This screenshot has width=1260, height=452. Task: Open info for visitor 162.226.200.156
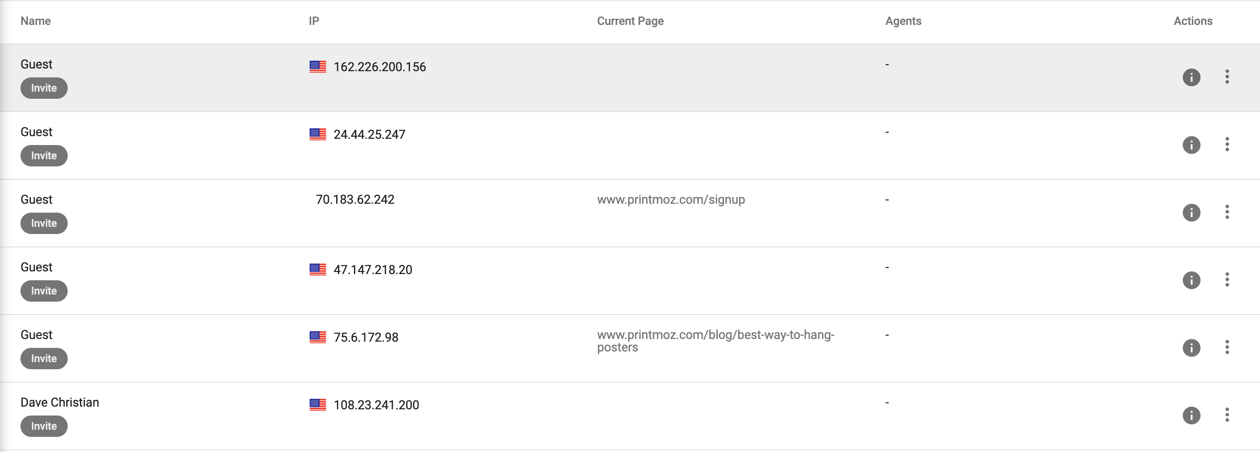[x=1191, y=77]
